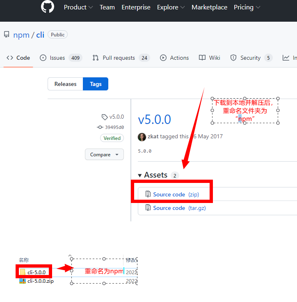This screenshot has width=297, height=302.
Task: Click the commit icon beside 39495d0
Action: [x=100, y=127]
